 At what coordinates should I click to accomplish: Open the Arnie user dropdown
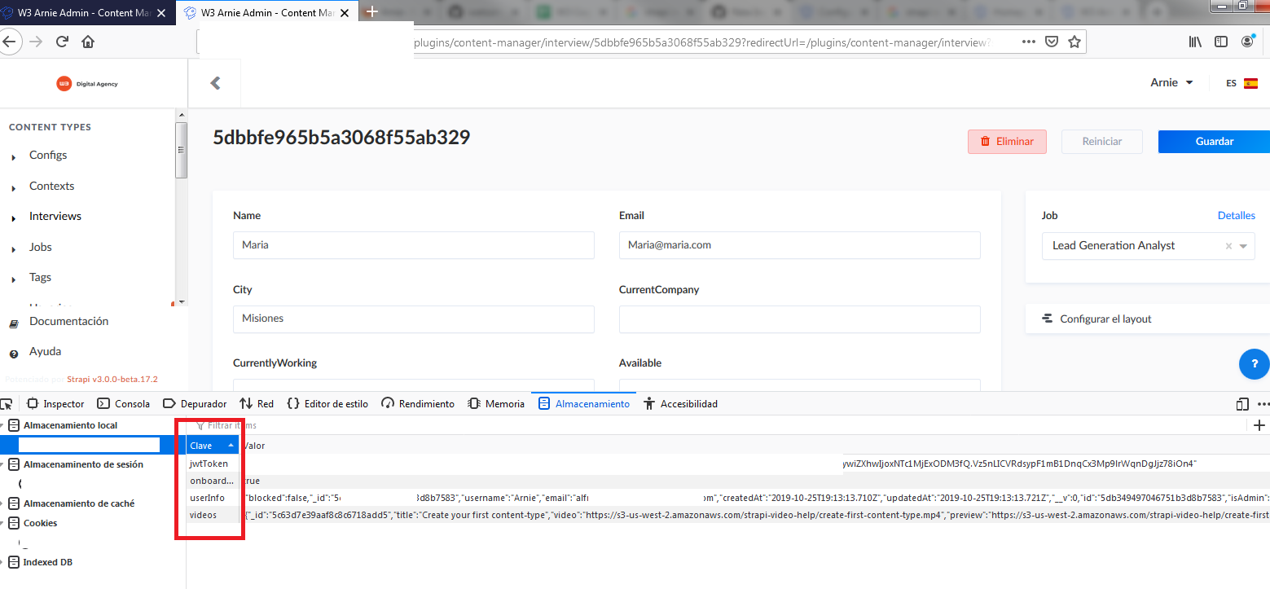coord(1171,82)
